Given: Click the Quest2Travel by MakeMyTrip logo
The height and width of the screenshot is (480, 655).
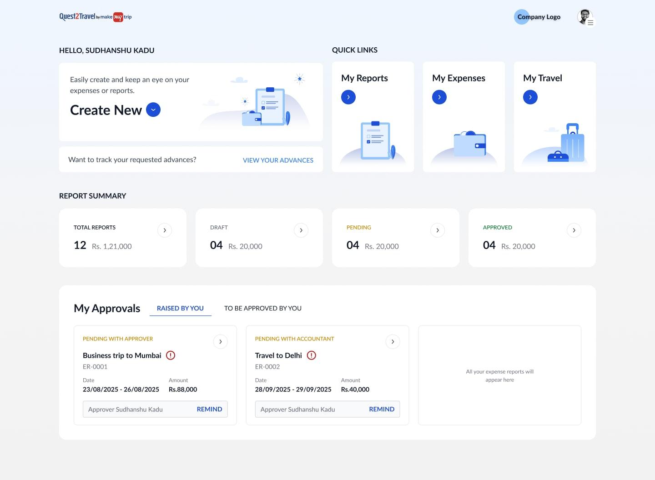Looking at the screenshot, I should [96, 17].
